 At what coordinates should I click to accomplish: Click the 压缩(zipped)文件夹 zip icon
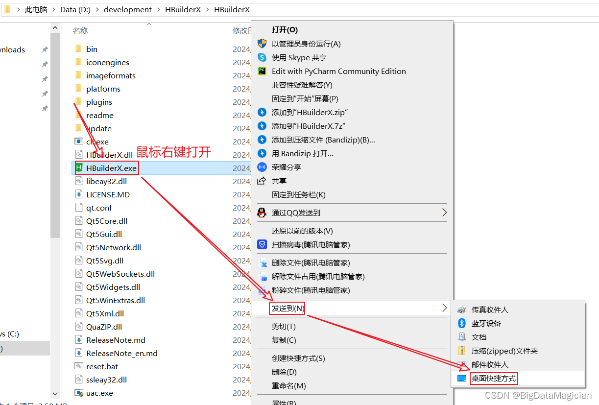(461, 351)
